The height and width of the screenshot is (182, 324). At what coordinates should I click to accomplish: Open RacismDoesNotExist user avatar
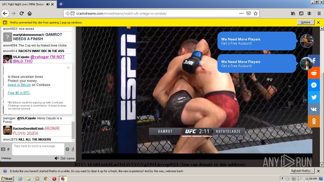(8, 130)
